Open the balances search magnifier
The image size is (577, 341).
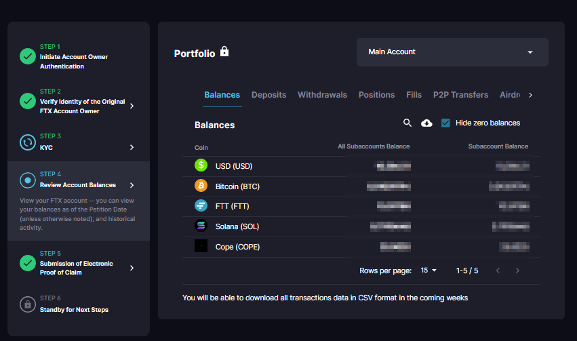tap(407, 123)
